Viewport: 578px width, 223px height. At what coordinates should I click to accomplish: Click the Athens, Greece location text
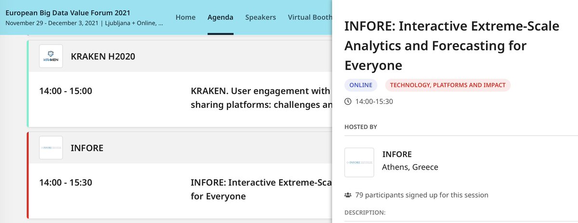pyautogui.click(x=410, y=167)
